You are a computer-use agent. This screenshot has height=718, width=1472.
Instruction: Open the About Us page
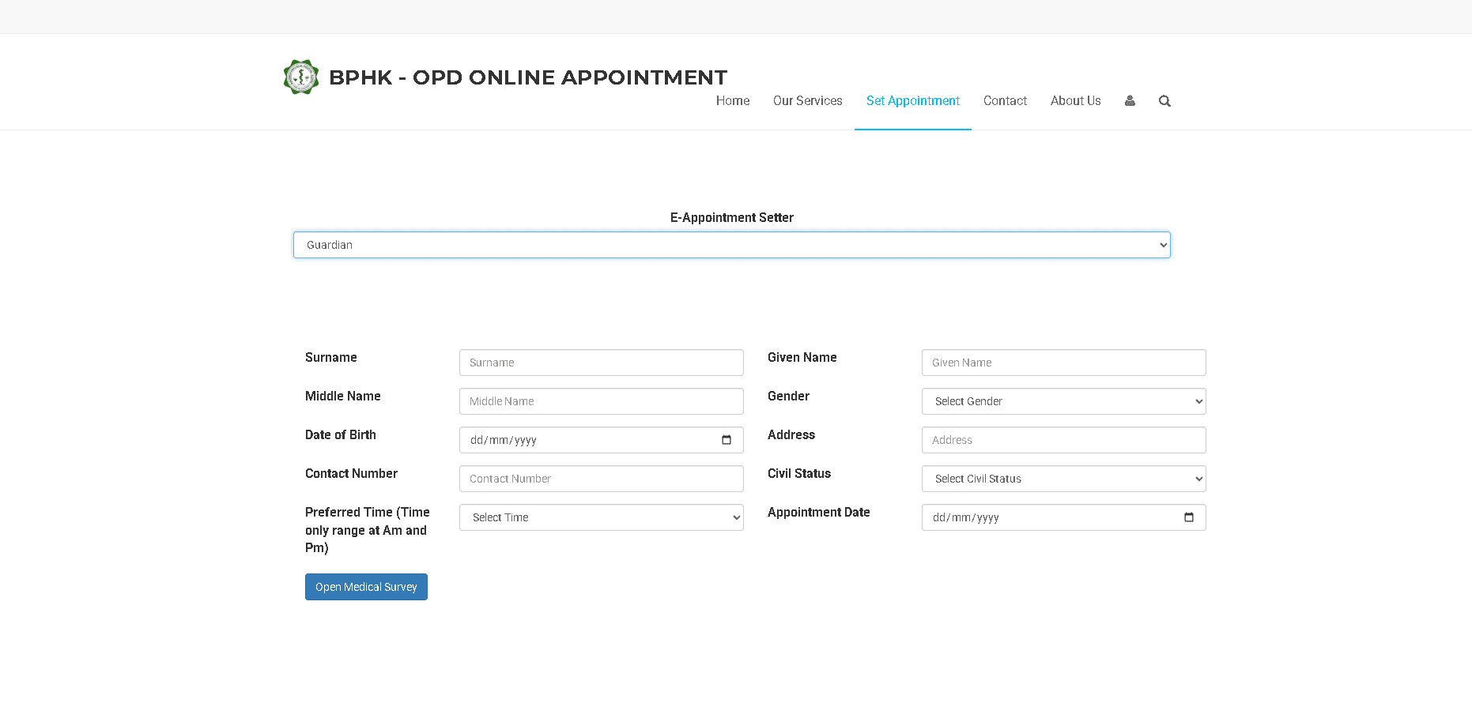pyautogui.click(x=1076, y=101)
